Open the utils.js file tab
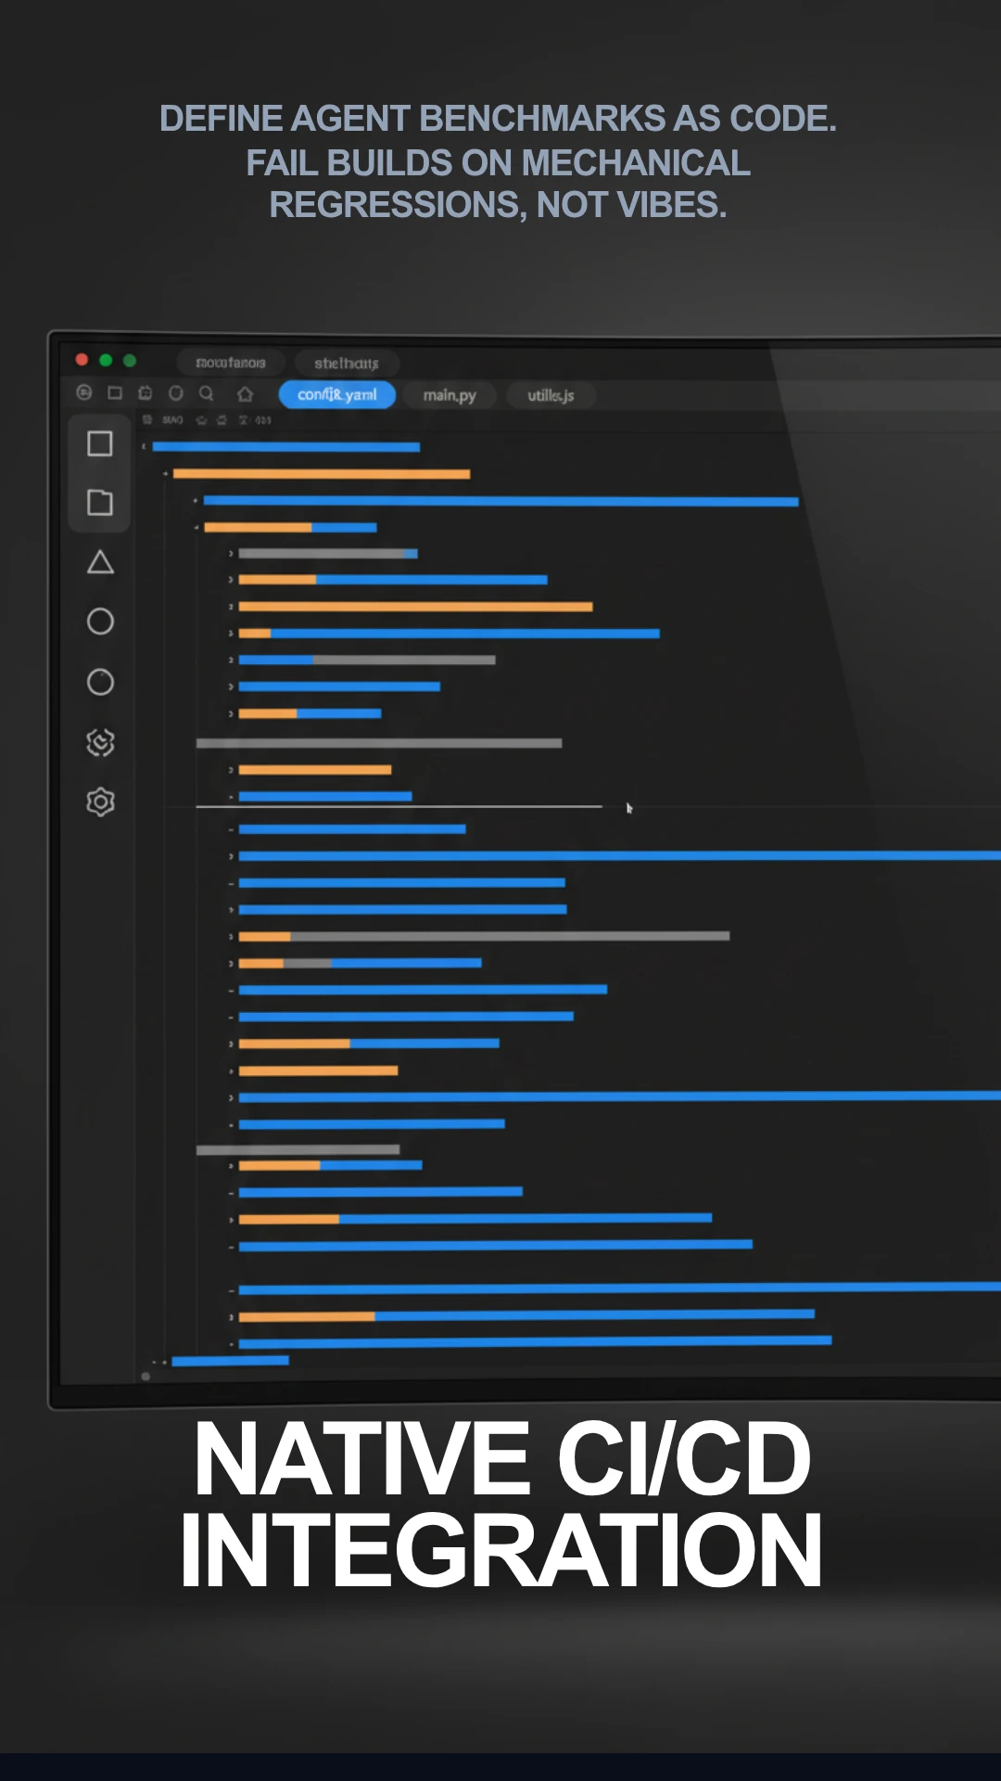Screen dimensions: 1001x1781 (x=551, y=395)
